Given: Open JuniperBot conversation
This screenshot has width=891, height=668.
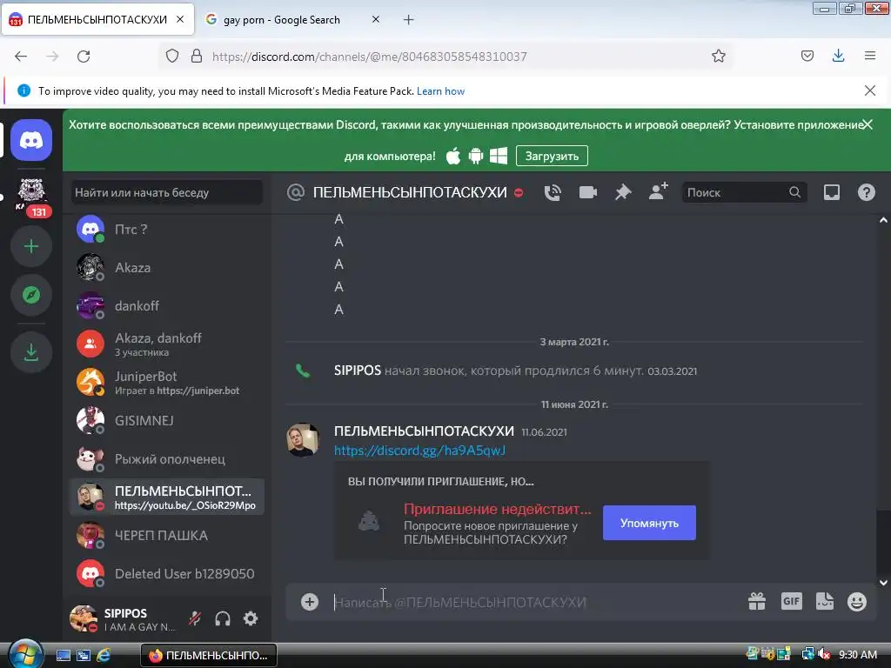Looking at the screenshot, I should click(x=167, y=383).
